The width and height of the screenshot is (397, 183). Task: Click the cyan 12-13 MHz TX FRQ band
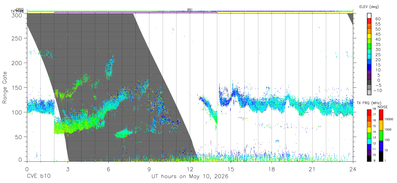369,141
